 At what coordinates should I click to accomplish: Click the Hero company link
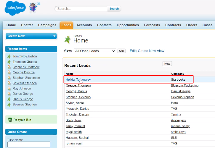coord(174,103)
